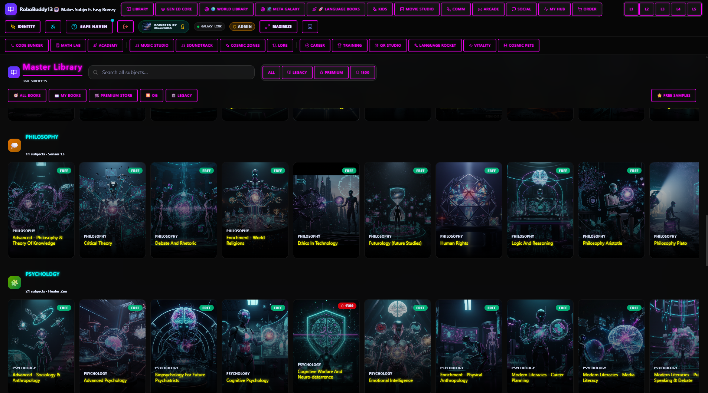Select level L2
Image resolution: width=708 pixels, height=393 pixels.
pyautogui.click(x=647, y=9)
